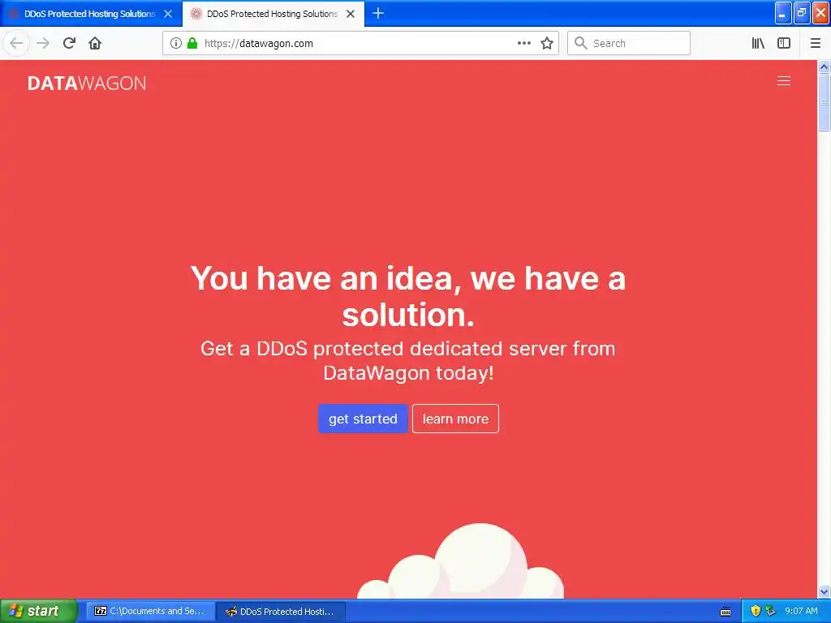This screenshot has height=623, width=831.
Task: Switch to the first DDoS Protected Hosting tab
Action: (x=91, y=14)
